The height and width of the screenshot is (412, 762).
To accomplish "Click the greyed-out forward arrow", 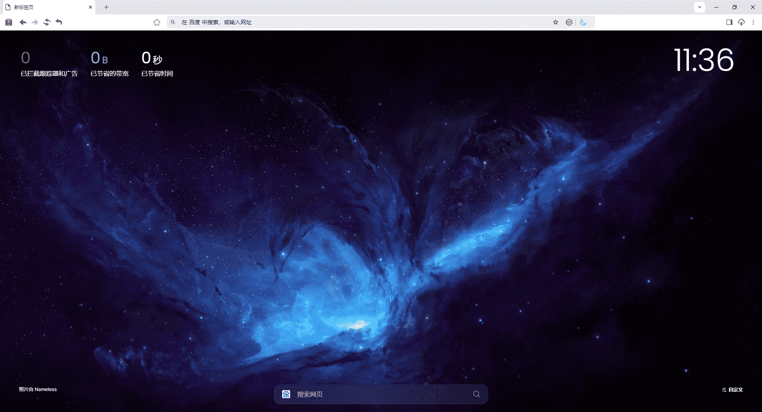I will pyautogui.click(x=35, y=22).
